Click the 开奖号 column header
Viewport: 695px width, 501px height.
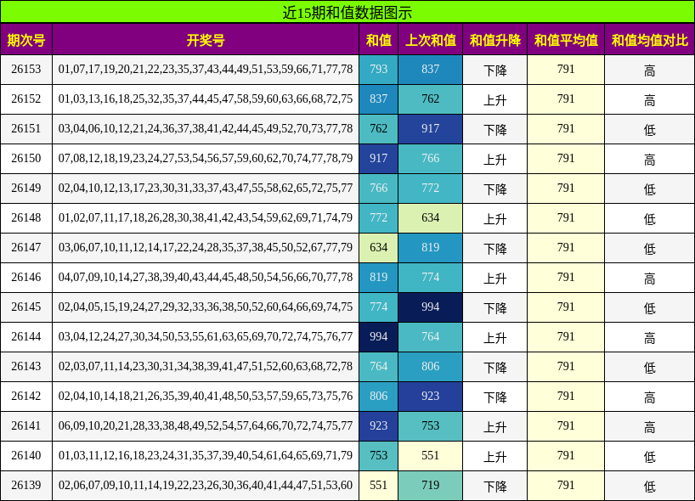pos(206,40)
